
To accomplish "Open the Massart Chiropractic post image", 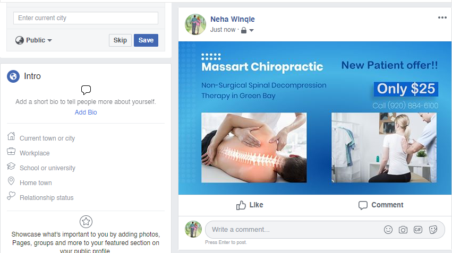I will pos(314,118).
